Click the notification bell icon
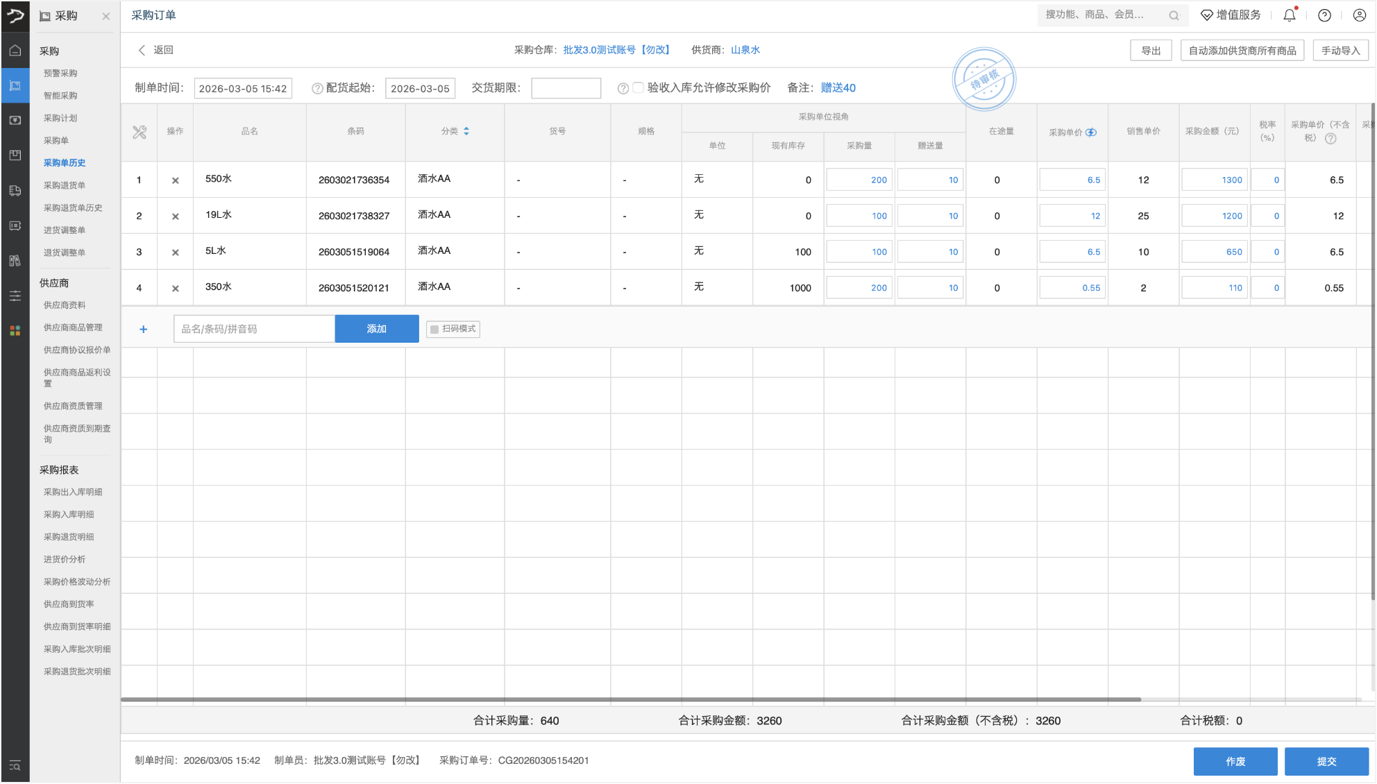 1289,15
